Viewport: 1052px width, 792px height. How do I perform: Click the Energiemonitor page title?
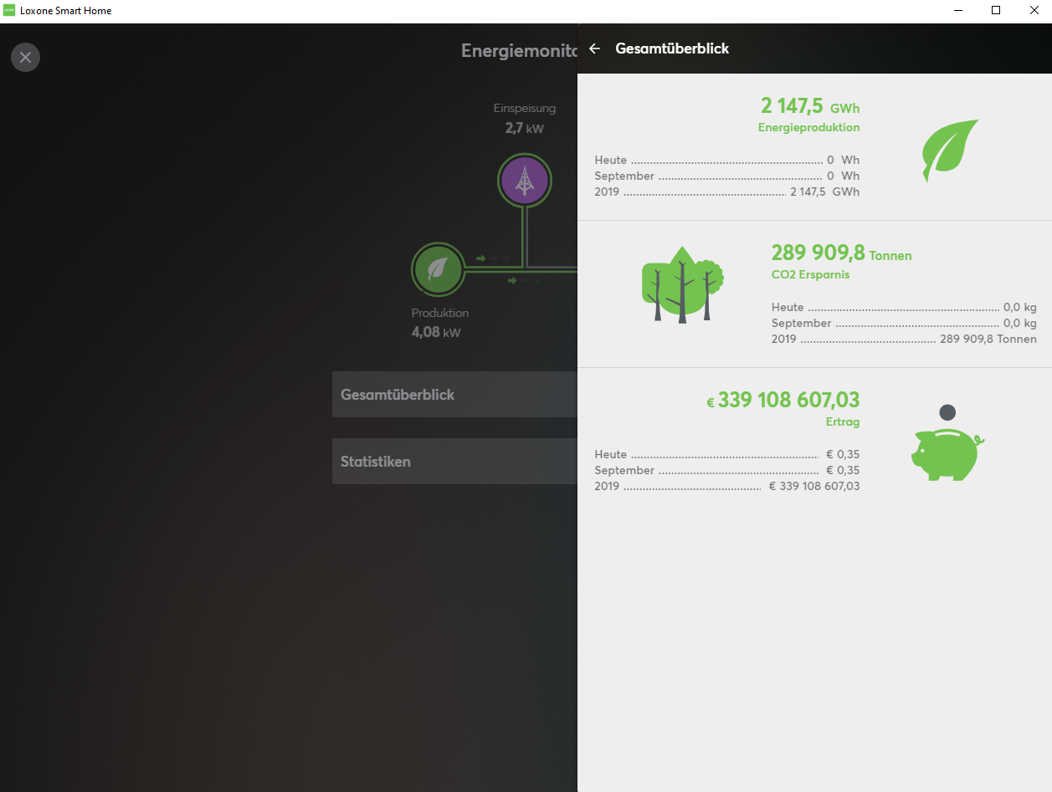[520, 51]
